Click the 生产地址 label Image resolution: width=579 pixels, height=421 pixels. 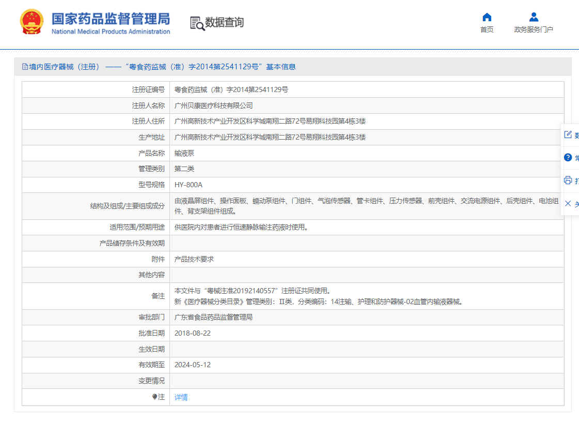tap(152, 137)
